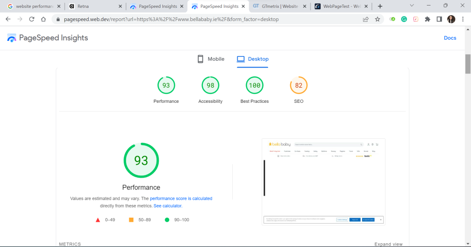Click the scrollbar down arrow
The width and height of the screenshot is (471, 247).
click(468, 244)
